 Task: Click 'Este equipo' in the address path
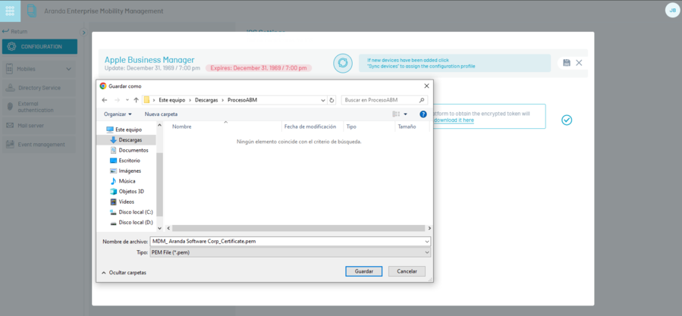(x=170, y=100)
